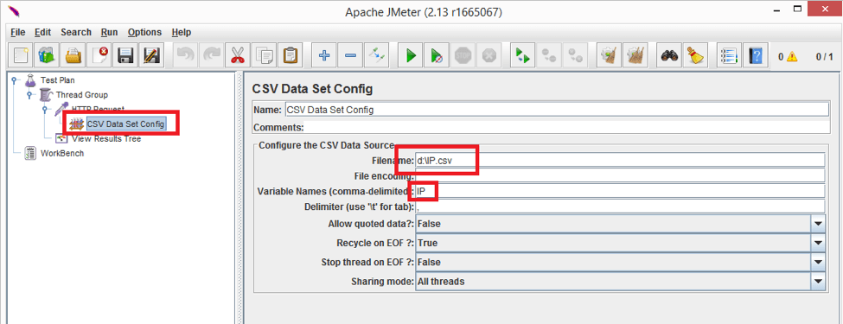
Task: Select WorkBench in the tree
Action: [62, 153]
